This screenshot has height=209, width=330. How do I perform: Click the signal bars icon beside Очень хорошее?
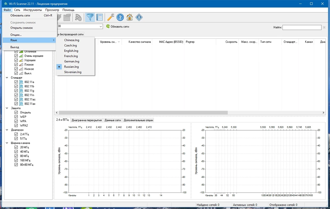coord(21,56)
